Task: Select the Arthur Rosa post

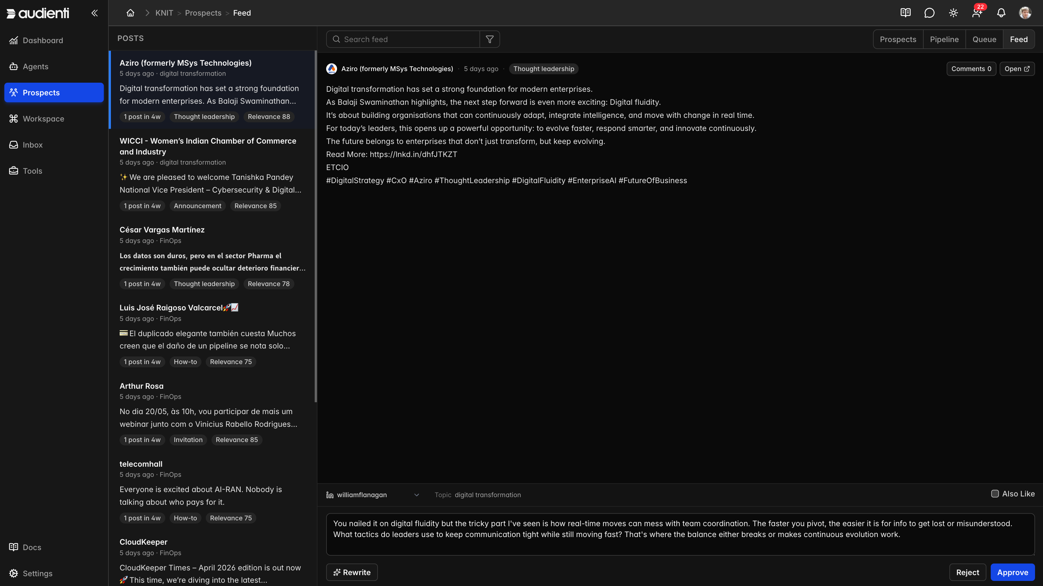Action: tap(212, 413)
